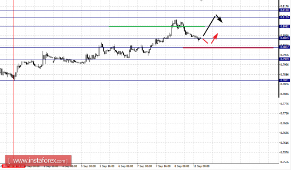Click the 11 Sep 00:00 time label
Viewport: 291px width, 170px height.
click(201, 166)
